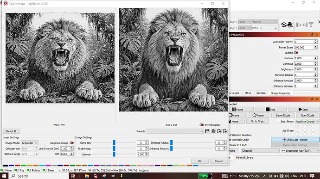This screenshot has height=179, width=320.
Task: Click the DPI input field
Action: 65,154
